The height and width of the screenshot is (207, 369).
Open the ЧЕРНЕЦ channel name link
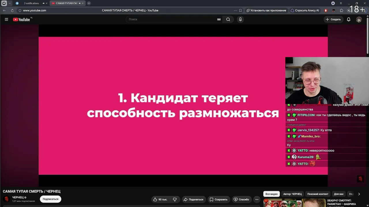18,198
